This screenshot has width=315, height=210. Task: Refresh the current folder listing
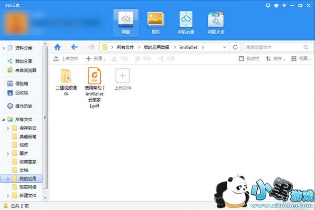pos(235,47)
